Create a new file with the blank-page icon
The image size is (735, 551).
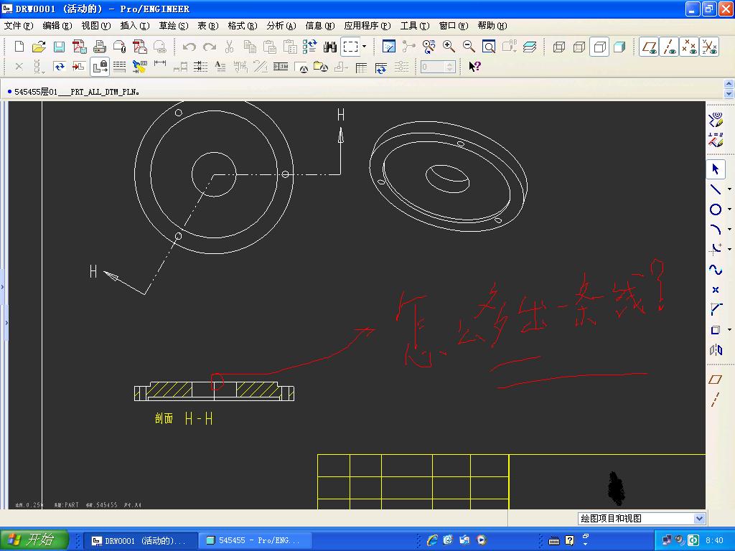[19, 47]
